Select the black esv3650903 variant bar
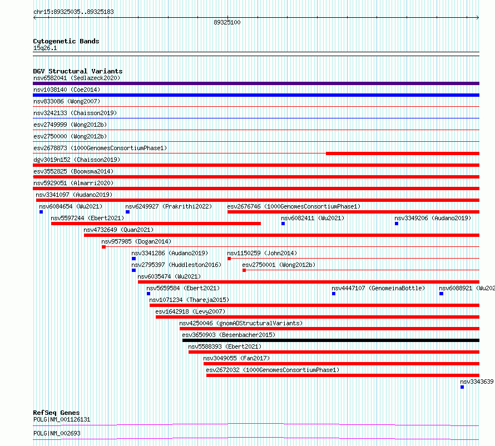This screenshot has height=446, width=495. (x=331, y=340)
